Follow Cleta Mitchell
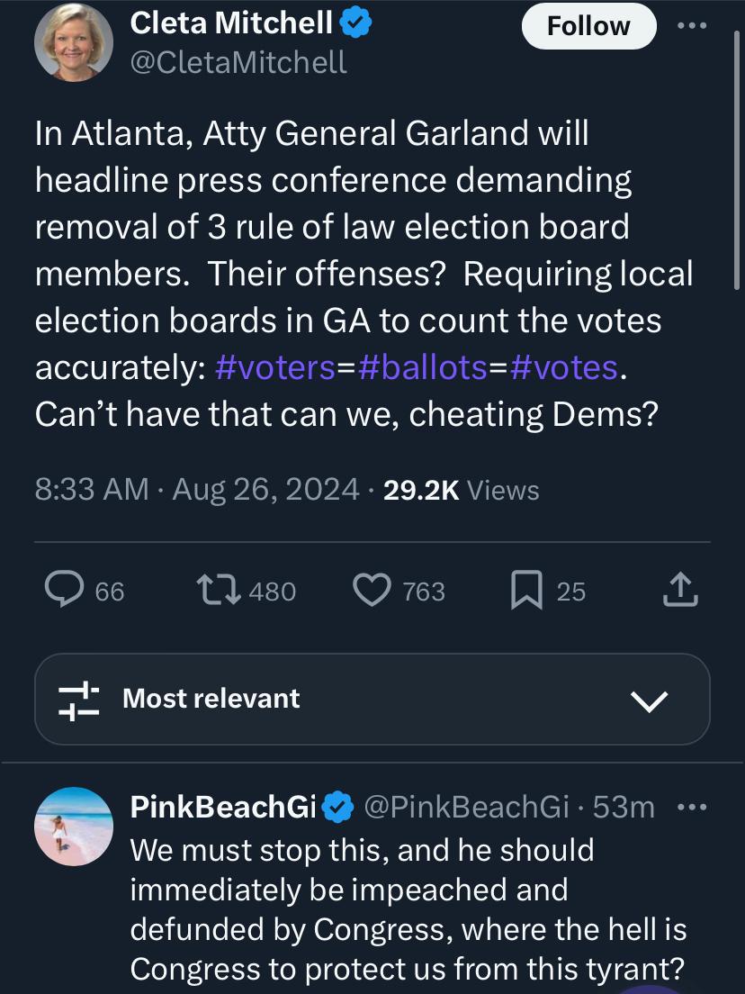 coord(588,27)
